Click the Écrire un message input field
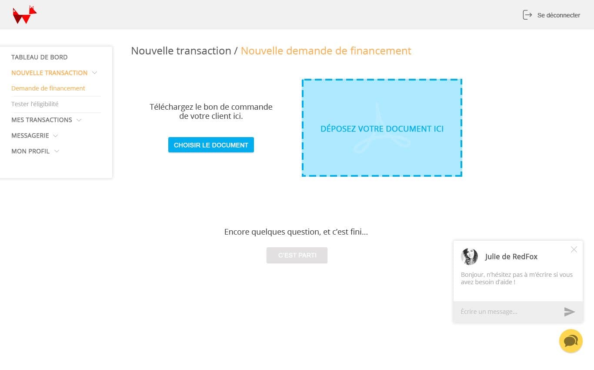This screenshot has height=370, width=594. coord(507,312)
